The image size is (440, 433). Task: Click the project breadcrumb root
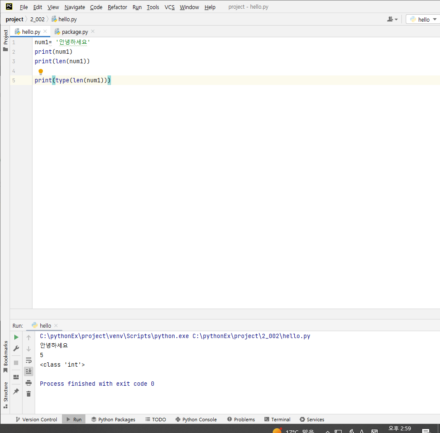[x=14, y=20]
